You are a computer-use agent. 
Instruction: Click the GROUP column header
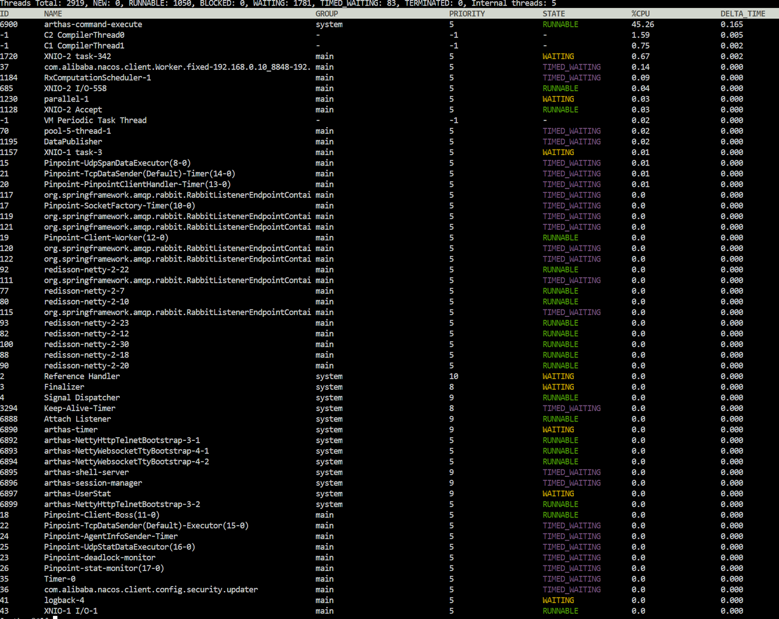pyautogui.click(x=327, y=13)
